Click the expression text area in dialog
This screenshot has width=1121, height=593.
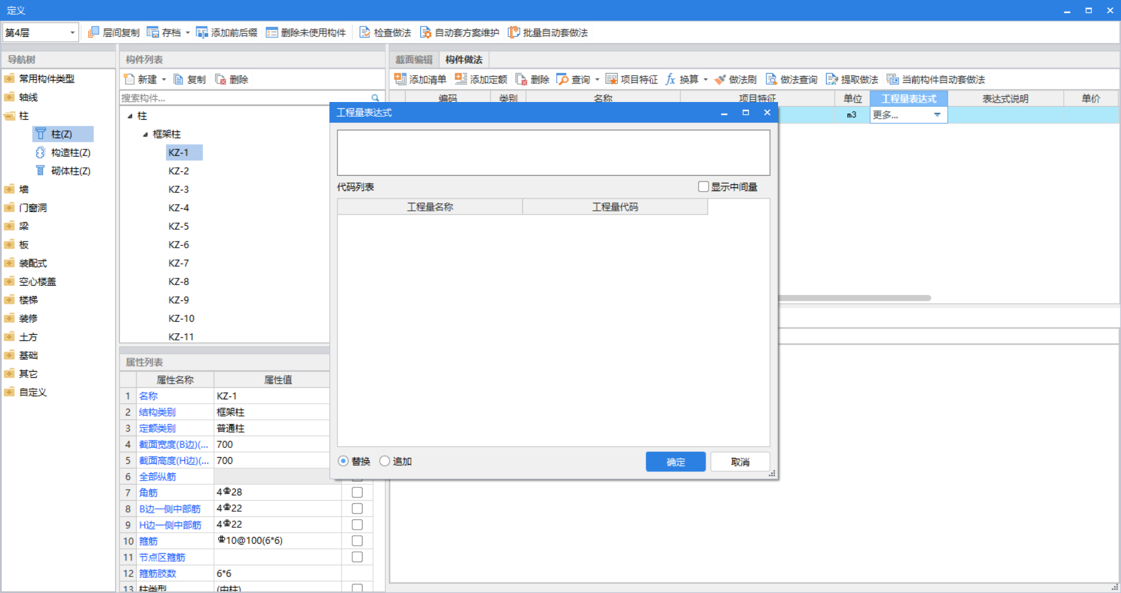553,152
